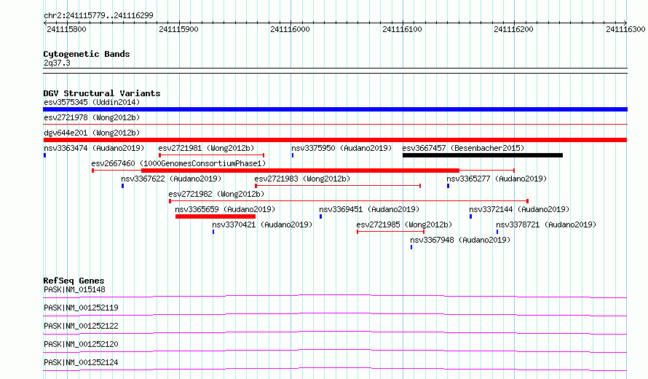Click the blue nsv3367948 marker
648x379 pixels.
[x=411, y=247]
